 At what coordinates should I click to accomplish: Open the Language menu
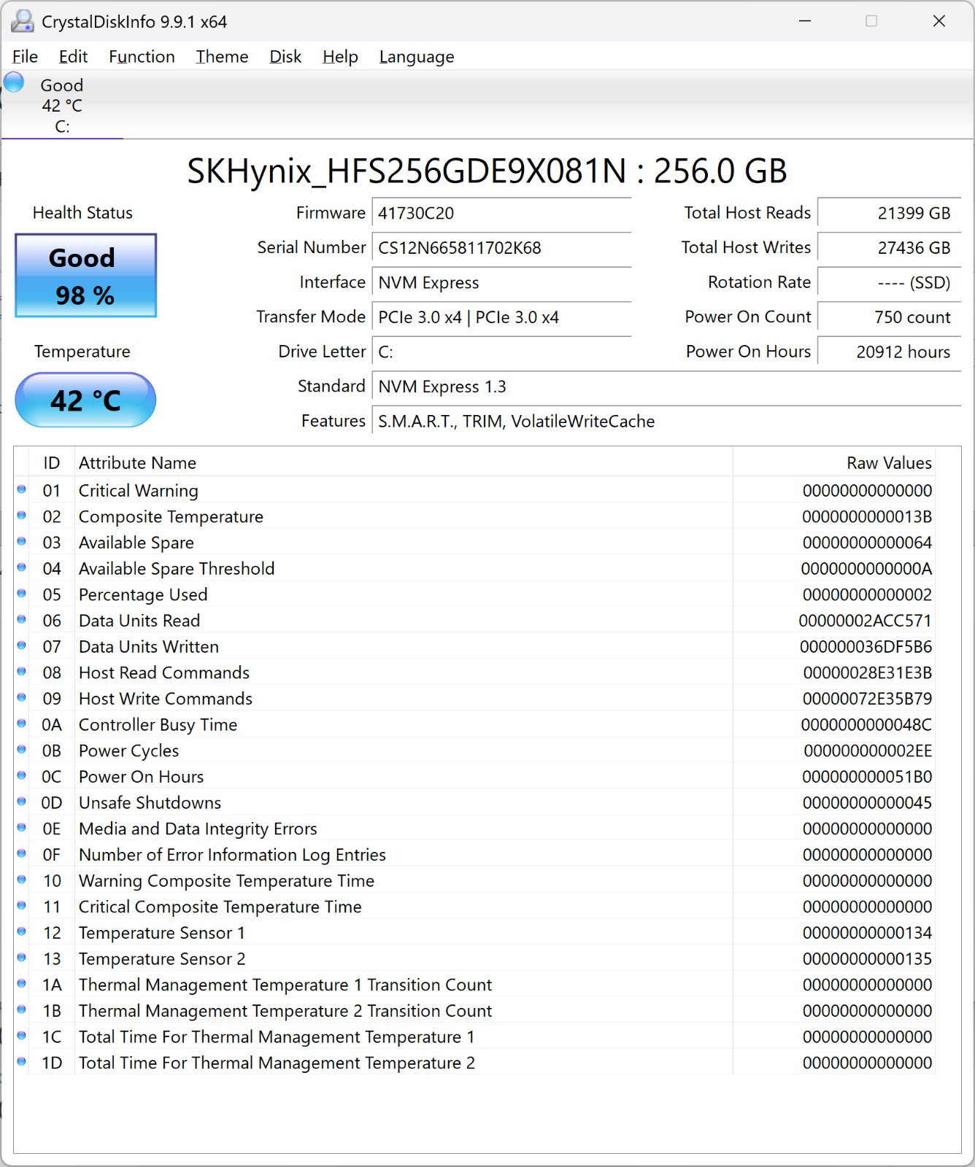[417, 56]
